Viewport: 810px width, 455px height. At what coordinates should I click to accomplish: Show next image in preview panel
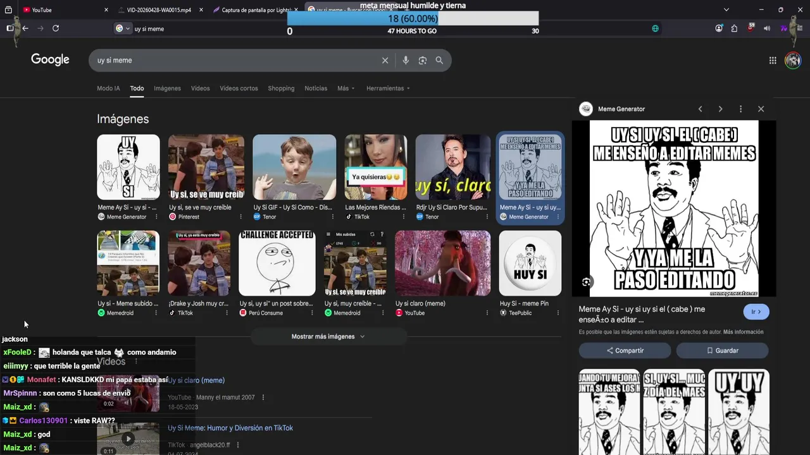(x=720, y=109)
